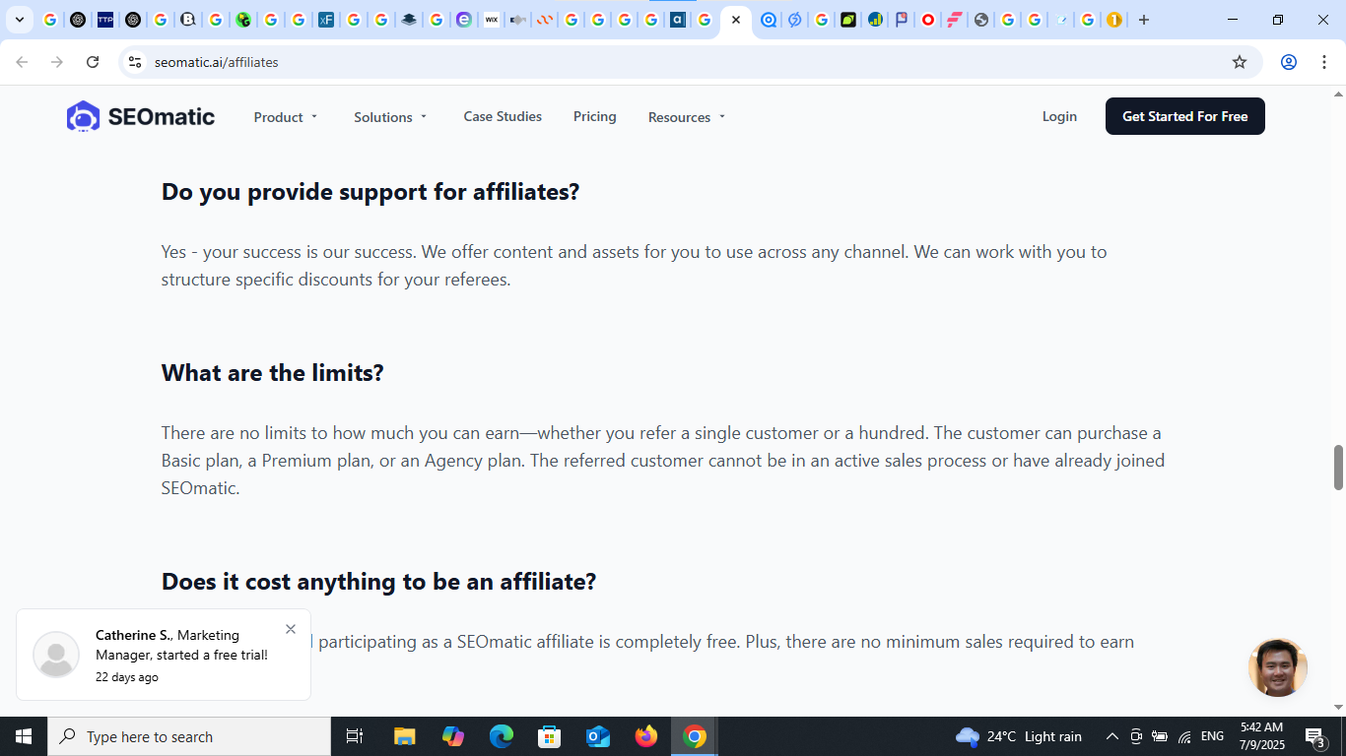
Task: Click the Login link
Action: point(1059,116)
